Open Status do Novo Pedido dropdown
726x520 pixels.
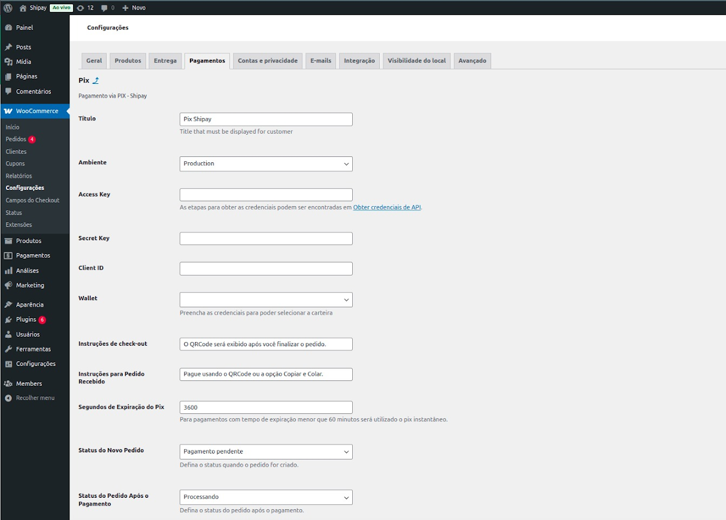[x=266, y=452]
